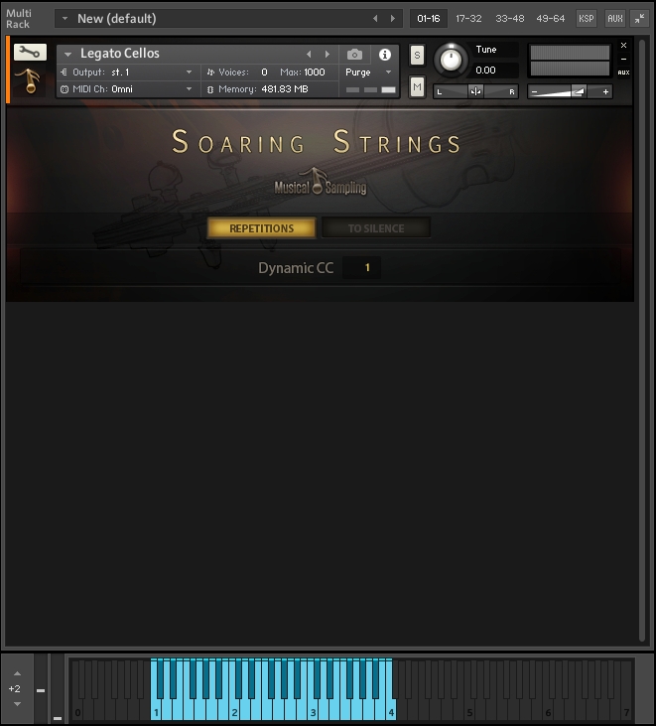Click the Max voices 1000 value
The width and height of the screenshot is (656, 726).
(315, 73)
